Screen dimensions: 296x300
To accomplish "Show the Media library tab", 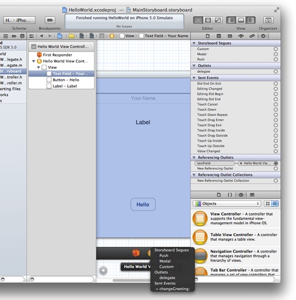I will 252,195.
